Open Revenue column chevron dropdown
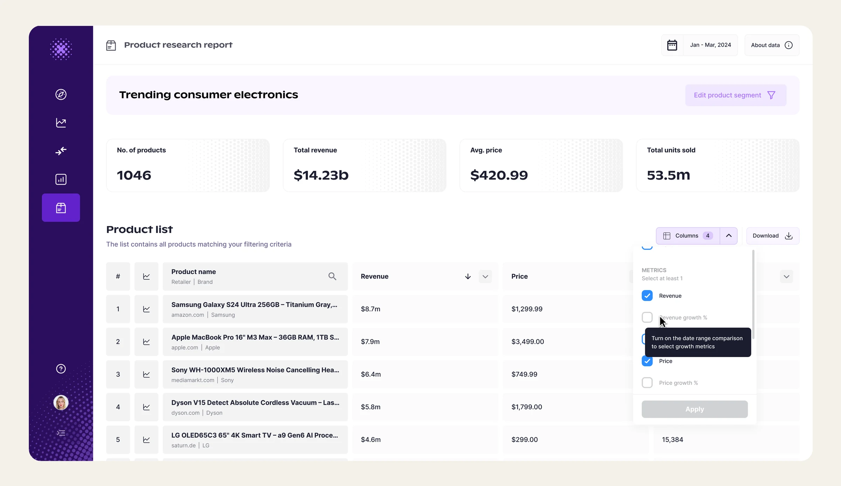The image size is (841, 486). tap(485, 276)
